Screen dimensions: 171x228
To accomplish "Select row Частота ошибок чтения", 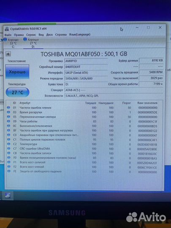I will [84, 108].
